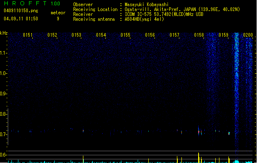
Task: Click the 0200 time marker
Action: 248,35
